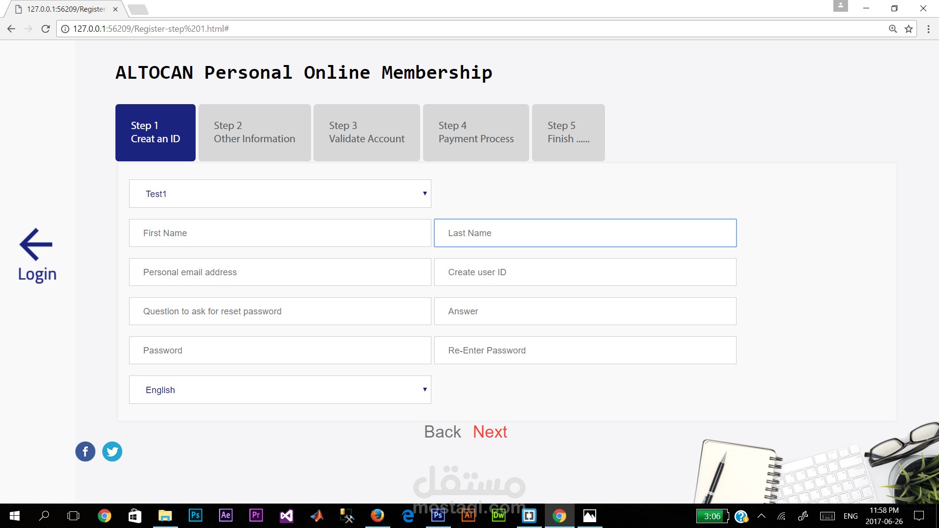Expand the Test1 dropdown
This screenshot has width=939, height=528.
[280, 194]
